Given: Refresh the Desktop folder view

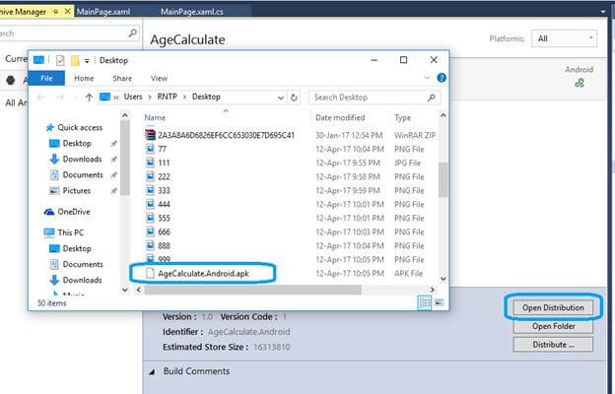Looking at the screenshot, I should [294, 98].
